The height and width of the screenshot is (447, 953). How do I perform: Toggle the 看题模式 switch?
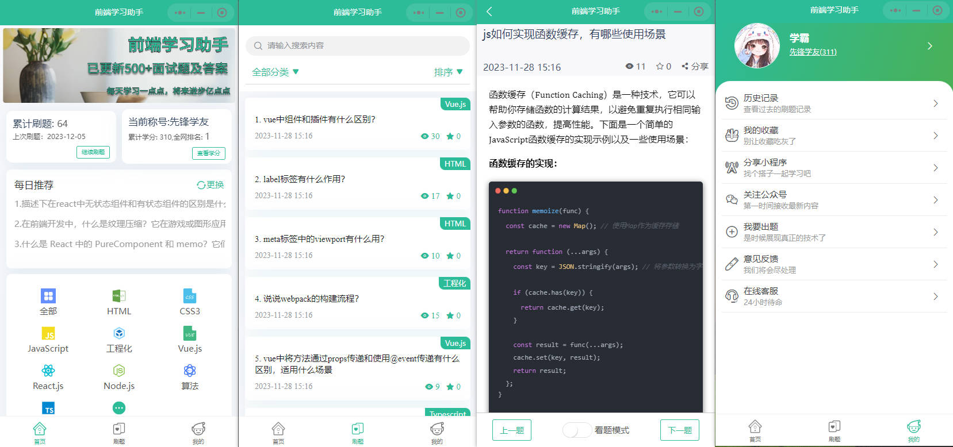pos(576,430)
